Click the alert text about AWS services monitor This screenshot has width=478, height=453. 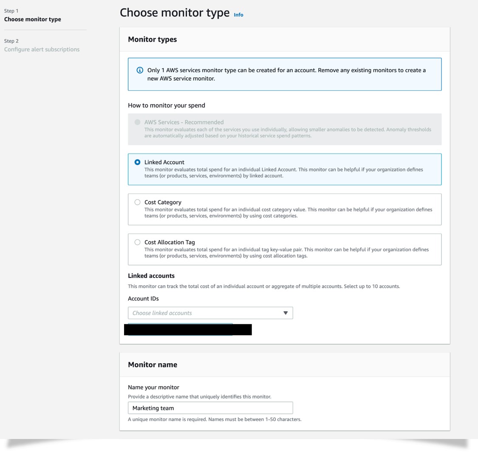click(286, 74)
